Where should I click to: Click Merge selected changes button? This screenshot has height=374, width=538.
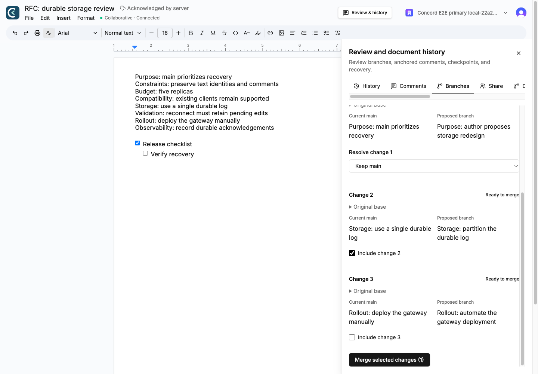[389, 360]
